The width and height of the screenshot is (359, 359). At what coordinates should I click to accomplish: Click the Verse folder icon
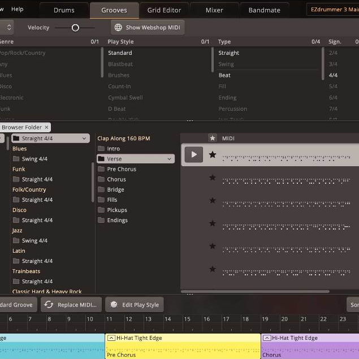click(101, 159)
